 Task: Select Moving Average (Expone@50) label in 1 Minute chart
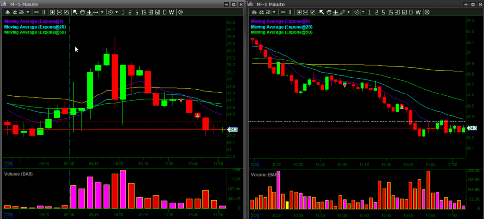(281, 32)
